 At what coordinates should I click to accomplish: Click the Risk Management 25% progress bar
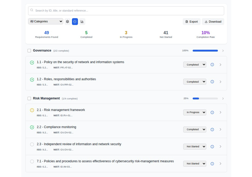(x=205, y=98)
